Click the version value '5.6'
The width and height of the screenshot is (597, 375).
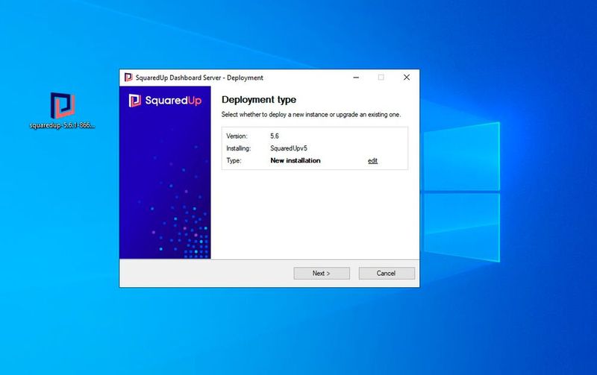[275, 136]
